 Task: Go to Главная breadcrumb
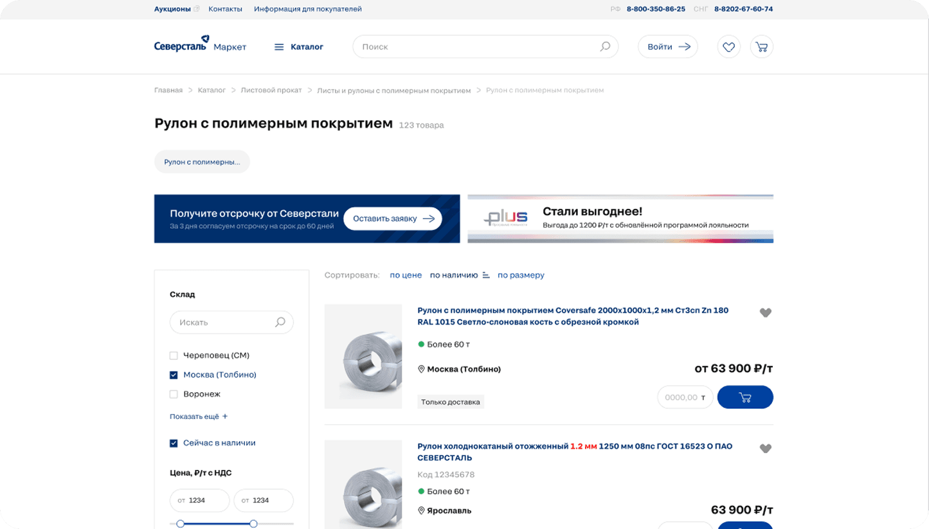pos(168,90)
